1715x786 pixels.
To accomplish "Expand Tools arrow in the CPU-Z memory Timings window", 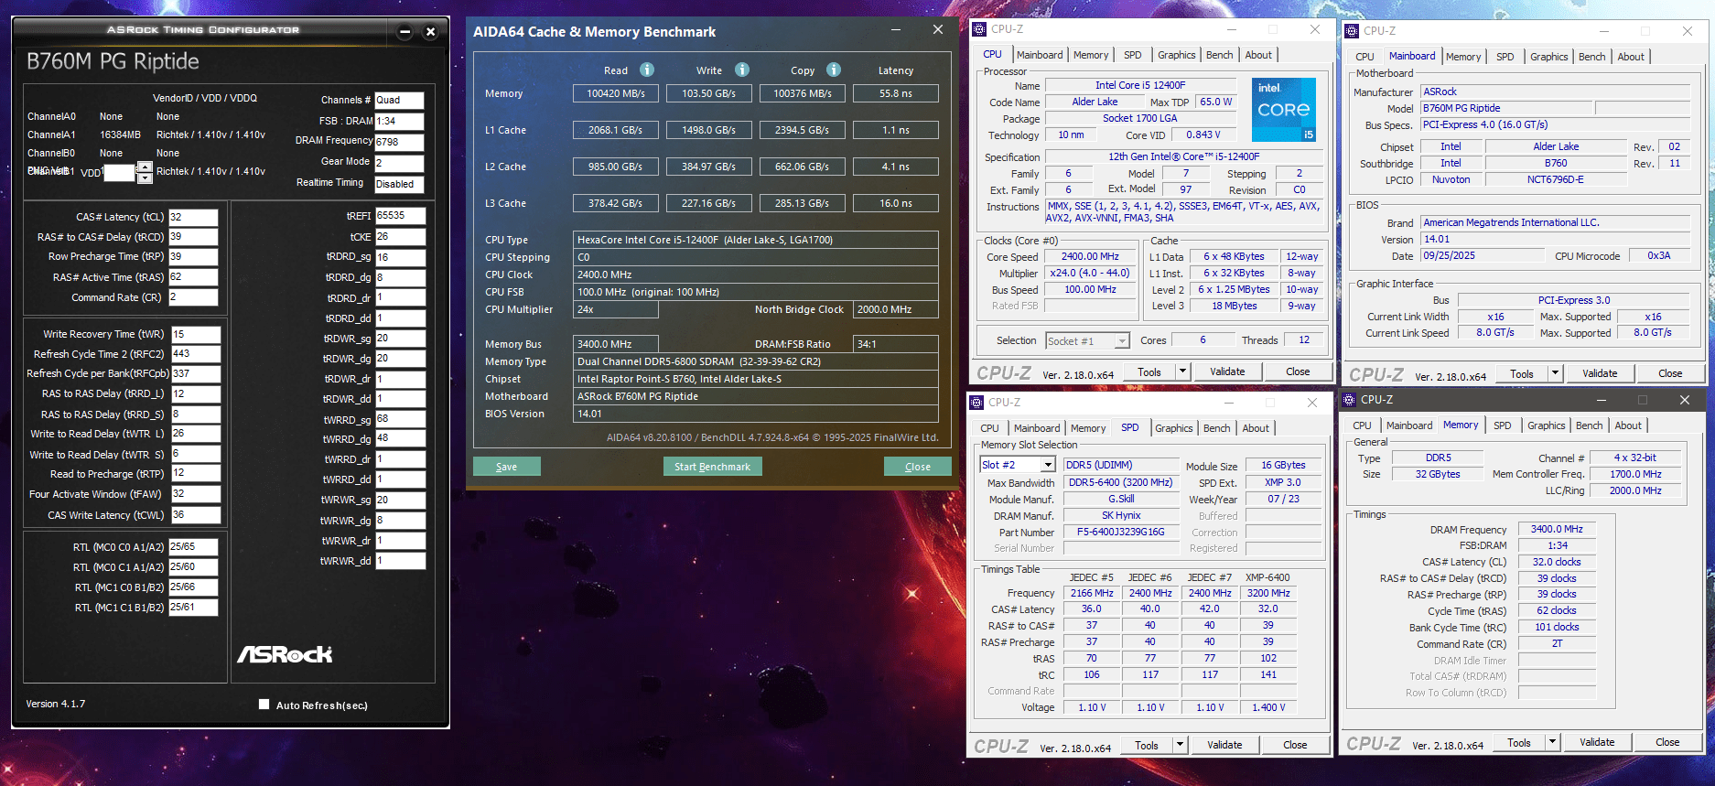I will 1552,742.
